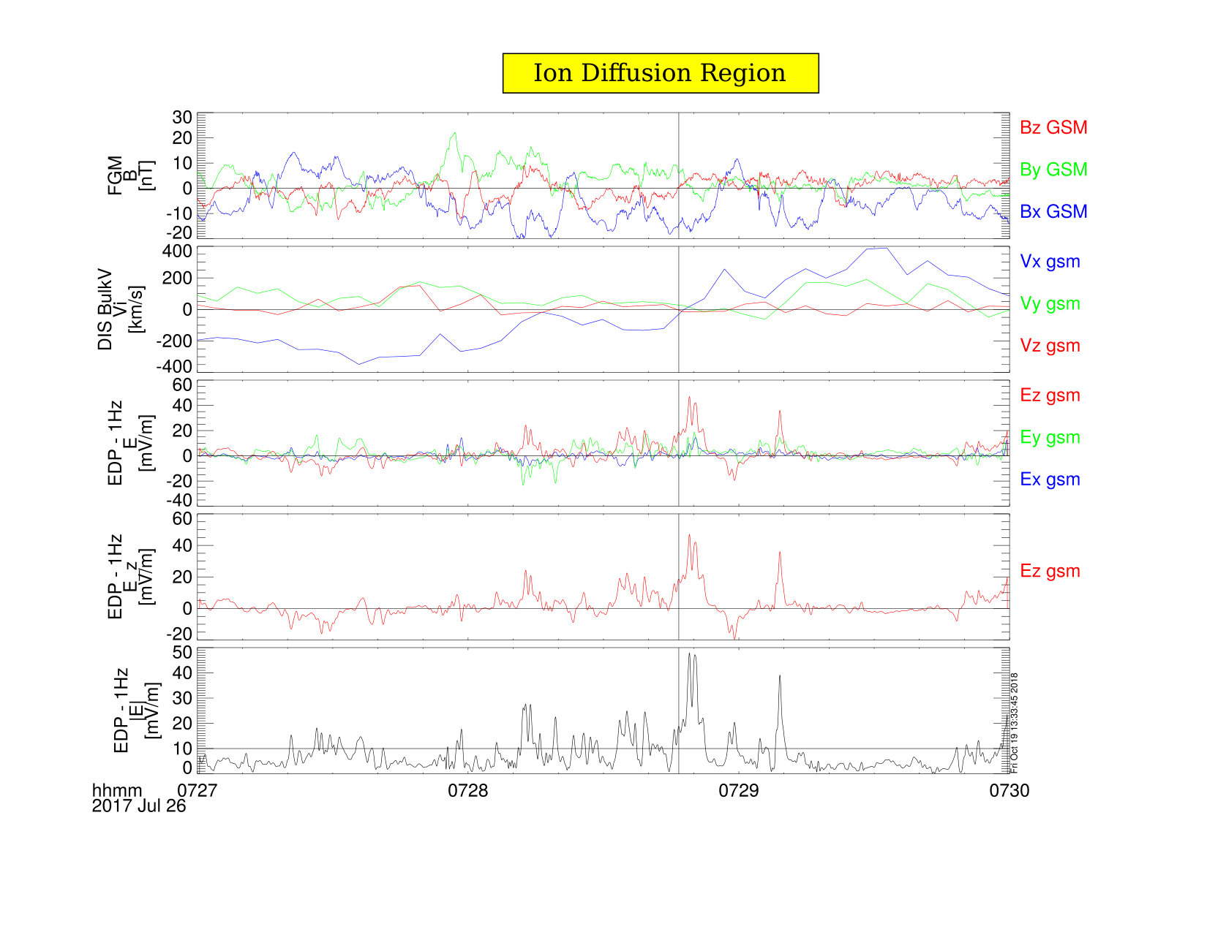Click the 0727 time axis label
Image resolution: width=1207 pixels, height=932 pixels.
(x=198, y=790)
